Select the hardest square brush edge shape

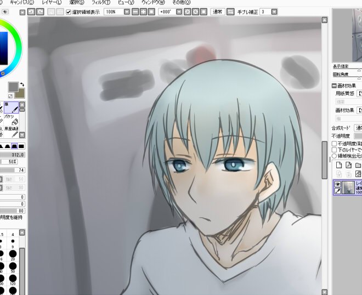tap(21, 146)
